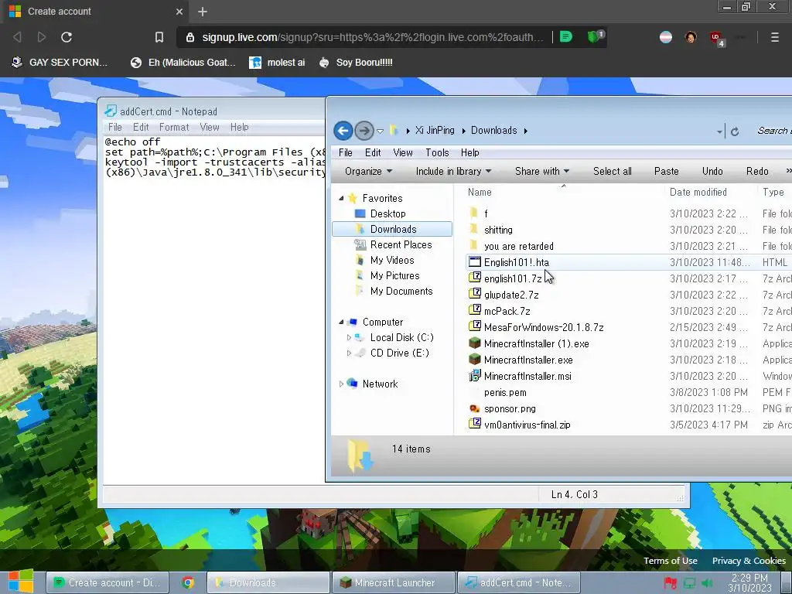Sort files by Date modified column header
Screen dimensions: 792x594
pos(698,192)
